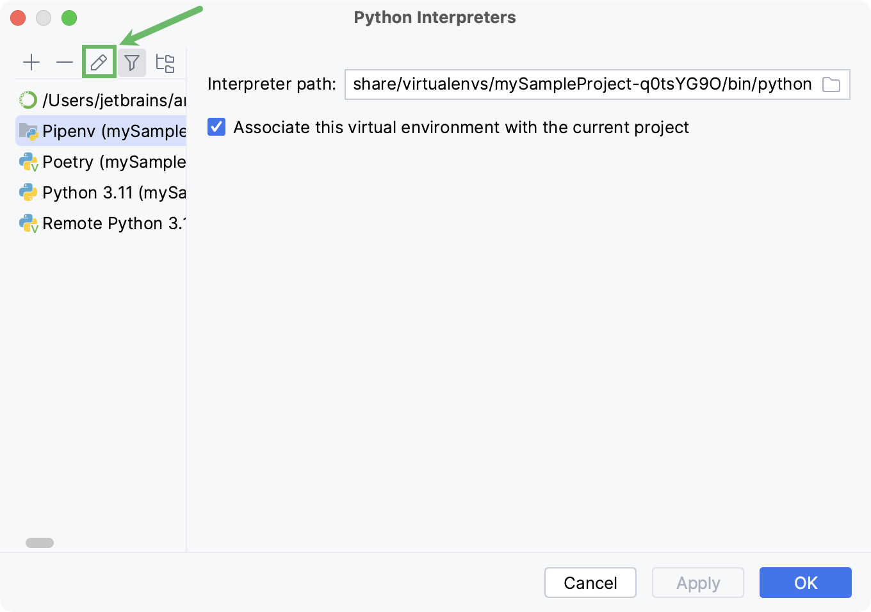The height and width of the screenshot is (612, 871).
Task: Click the horizontal scrollbar below the list
Action: click(x=40, y=542)
